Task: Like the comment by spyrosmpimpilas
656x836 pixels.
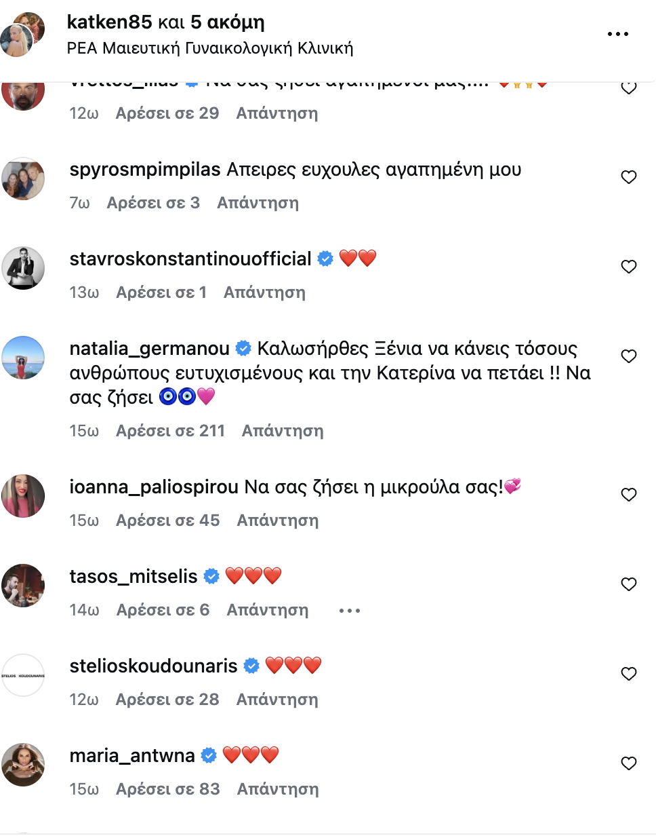Action: (629, 178)
